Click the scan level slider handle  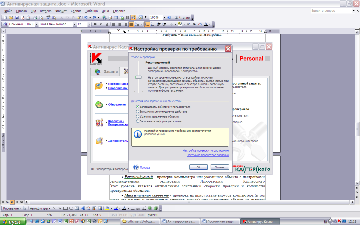pyautogui.click(x=138, y=77)
